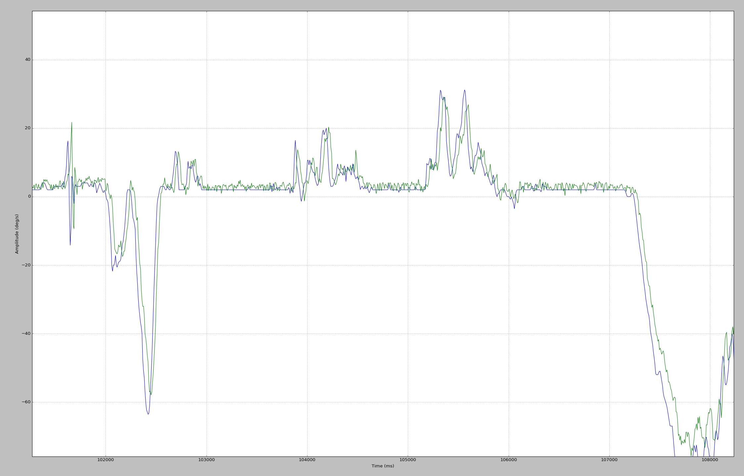Image resolution: width=744 pixels, height=476 pixels.
Task: Click the 103000 x-axis tick label
Action: tap(206, 460)
